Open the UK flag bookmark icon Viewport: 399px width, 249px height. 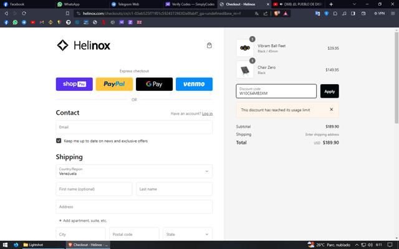(139, 22)
